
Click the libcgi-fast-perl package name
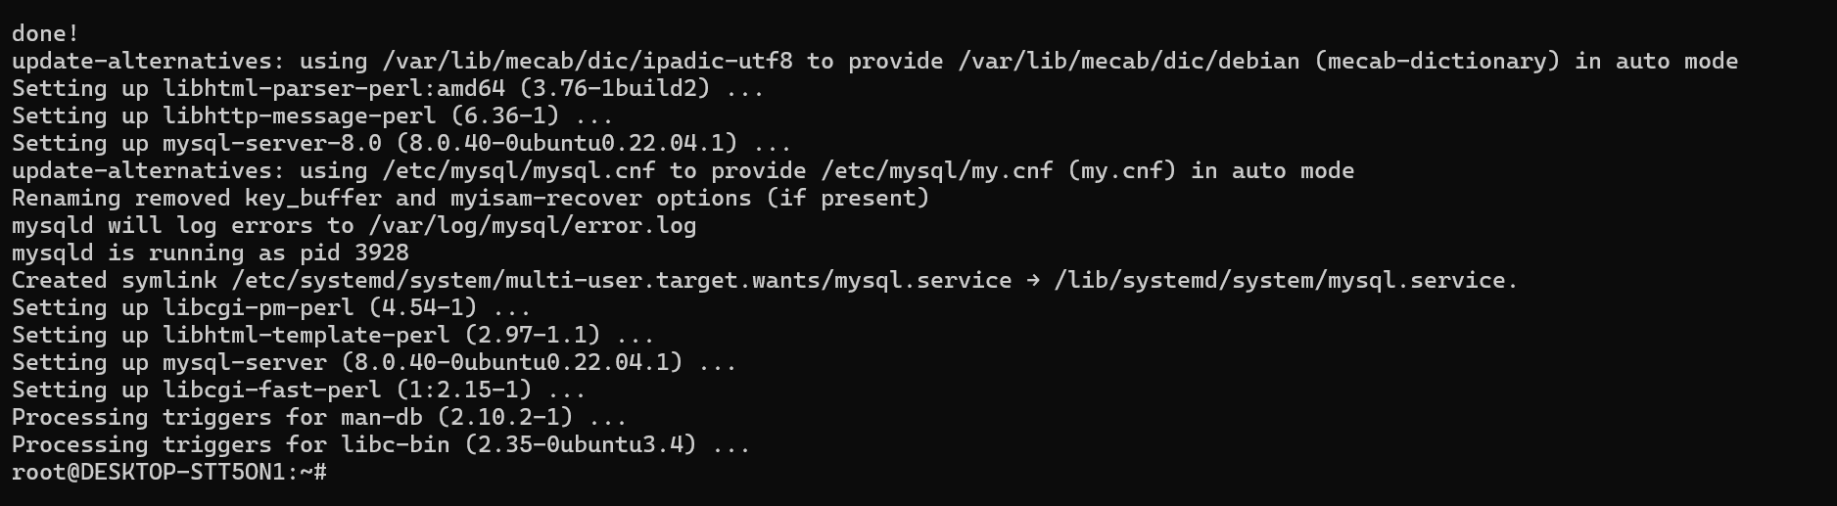coord(272,390)
